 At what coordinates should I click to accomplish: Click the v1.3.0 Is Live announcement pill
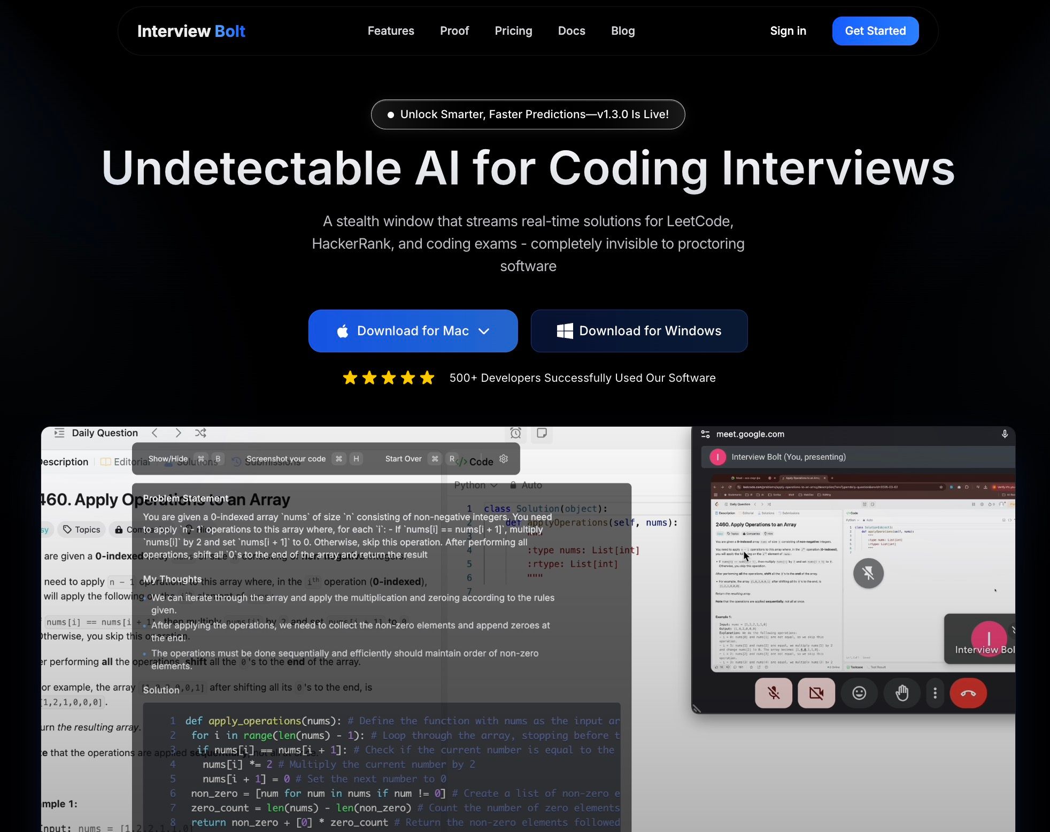[528, 114]
